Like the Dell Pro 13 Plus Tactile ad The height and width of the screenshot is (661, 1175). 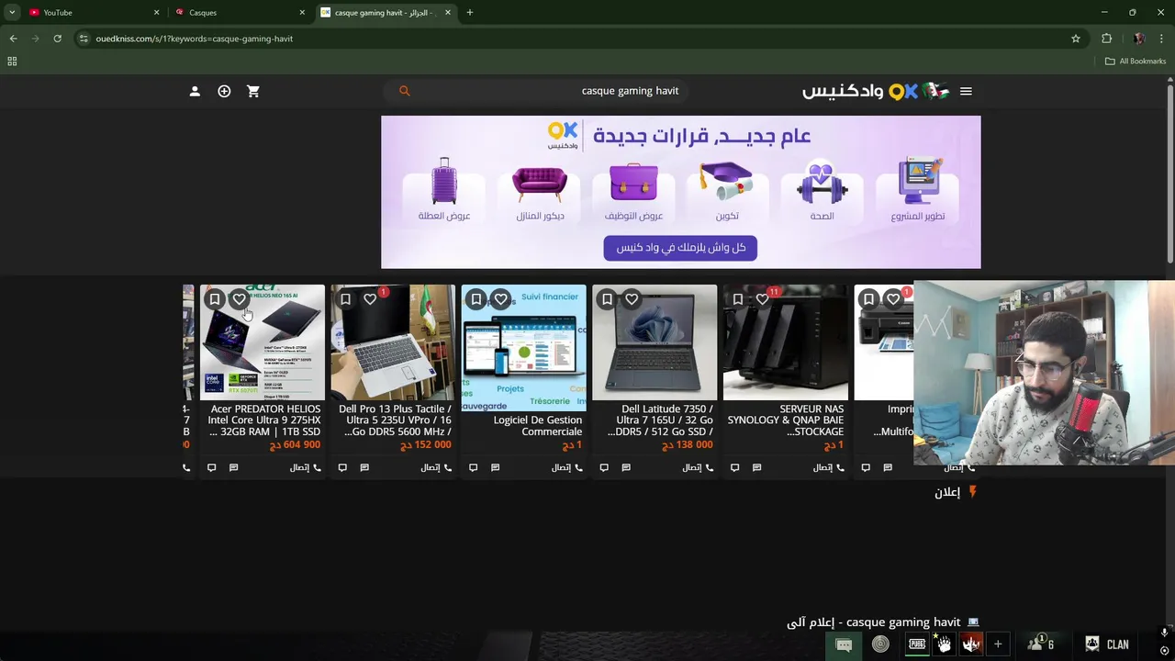[x=370, y=299]
